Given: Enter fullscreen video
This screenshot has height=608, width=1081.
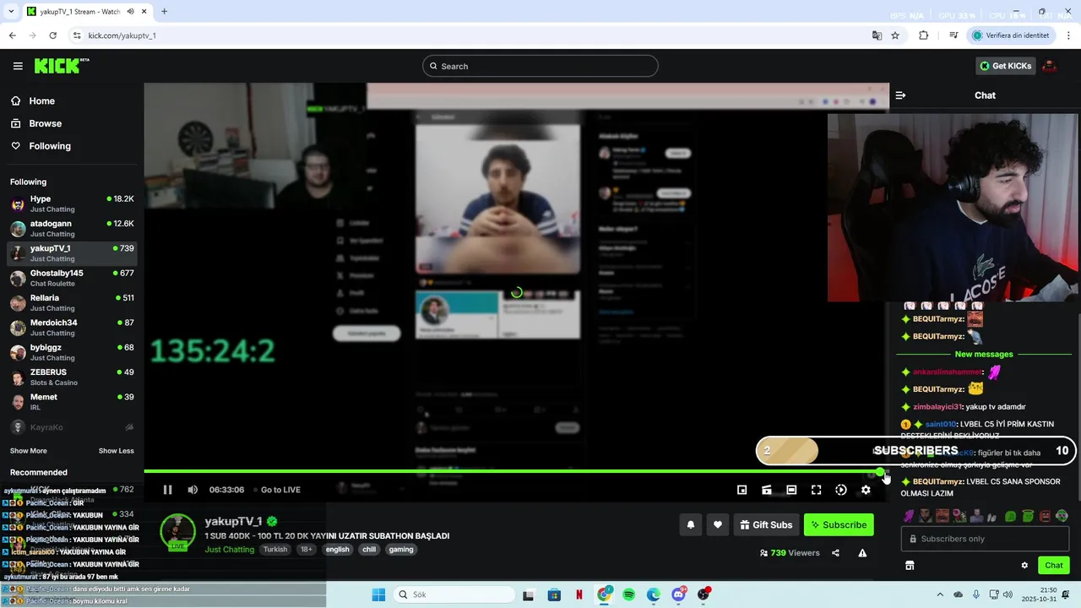Looking at the screenshot, I should point(816,490).
